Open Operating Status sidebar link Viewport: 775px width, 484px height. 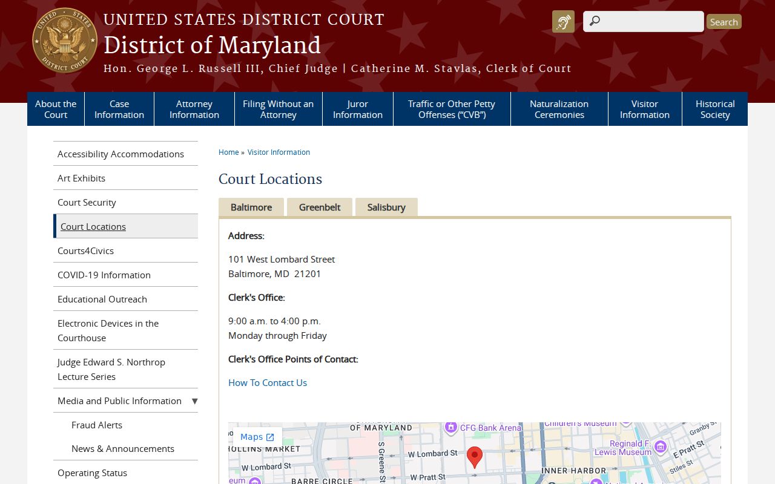[125, 473]
